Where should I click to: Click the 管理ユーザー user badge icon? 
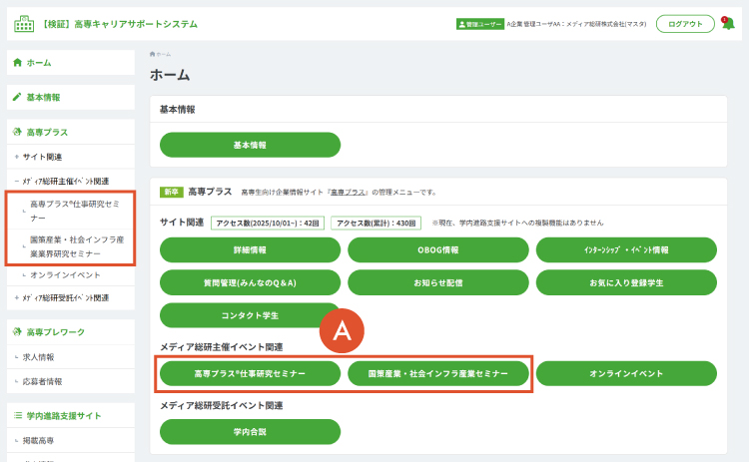coord(461,24)
